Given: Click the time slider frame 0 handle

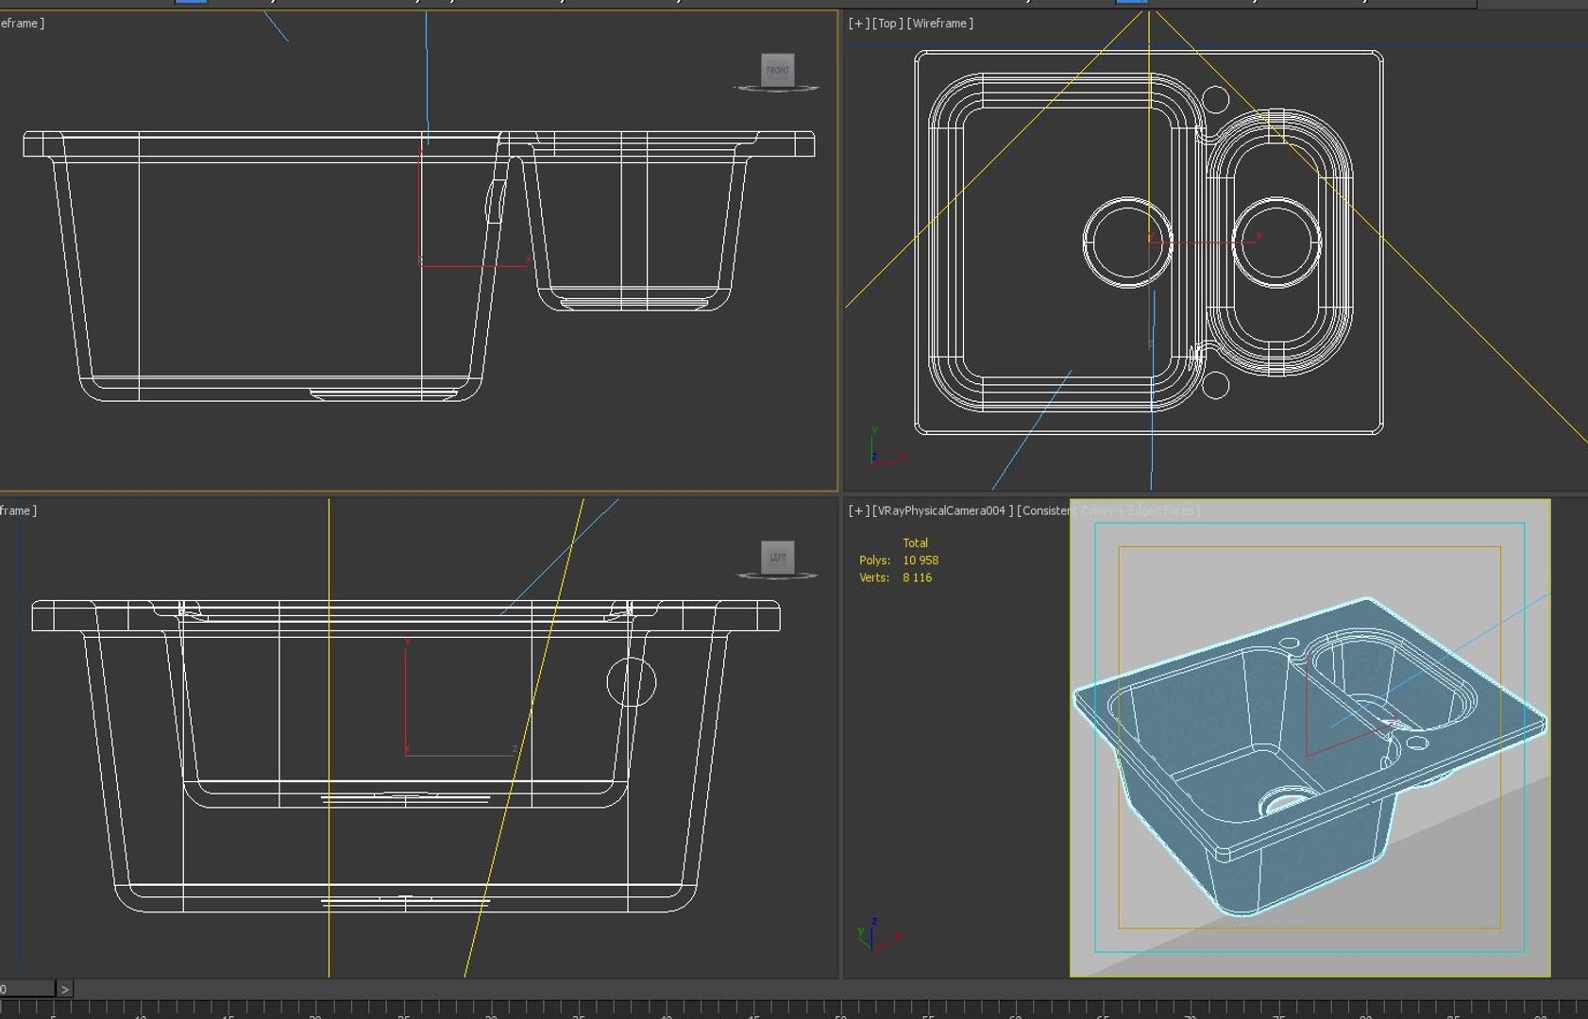Looking at the screenshot, I should 27,990.
